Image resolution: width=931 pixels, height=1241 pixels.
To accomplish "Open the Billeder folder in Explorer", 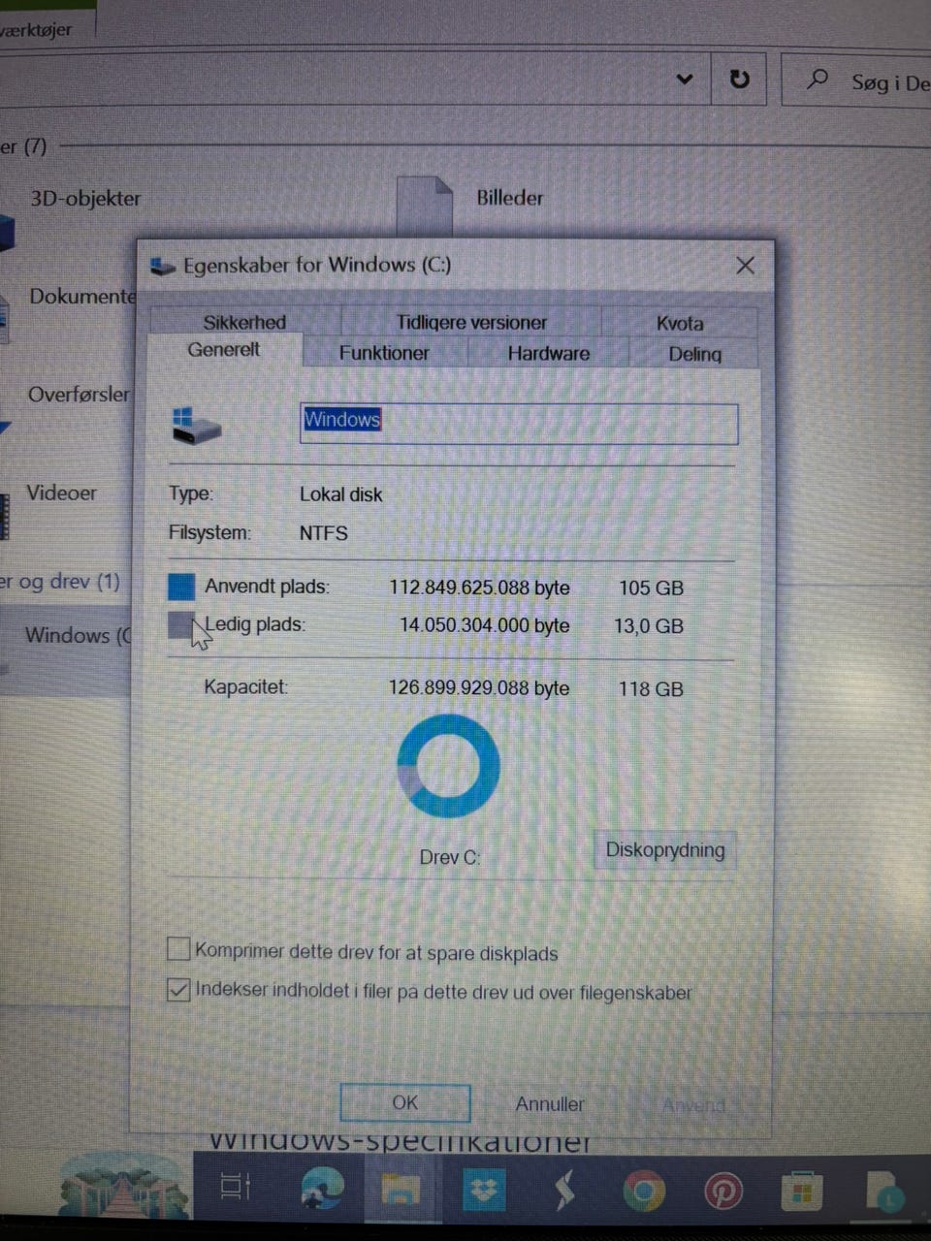I will [x=510, y=198].
